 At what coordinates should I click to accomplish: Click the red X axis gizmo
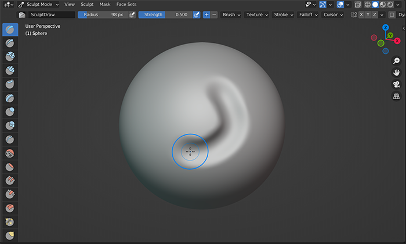coord(397,41)
